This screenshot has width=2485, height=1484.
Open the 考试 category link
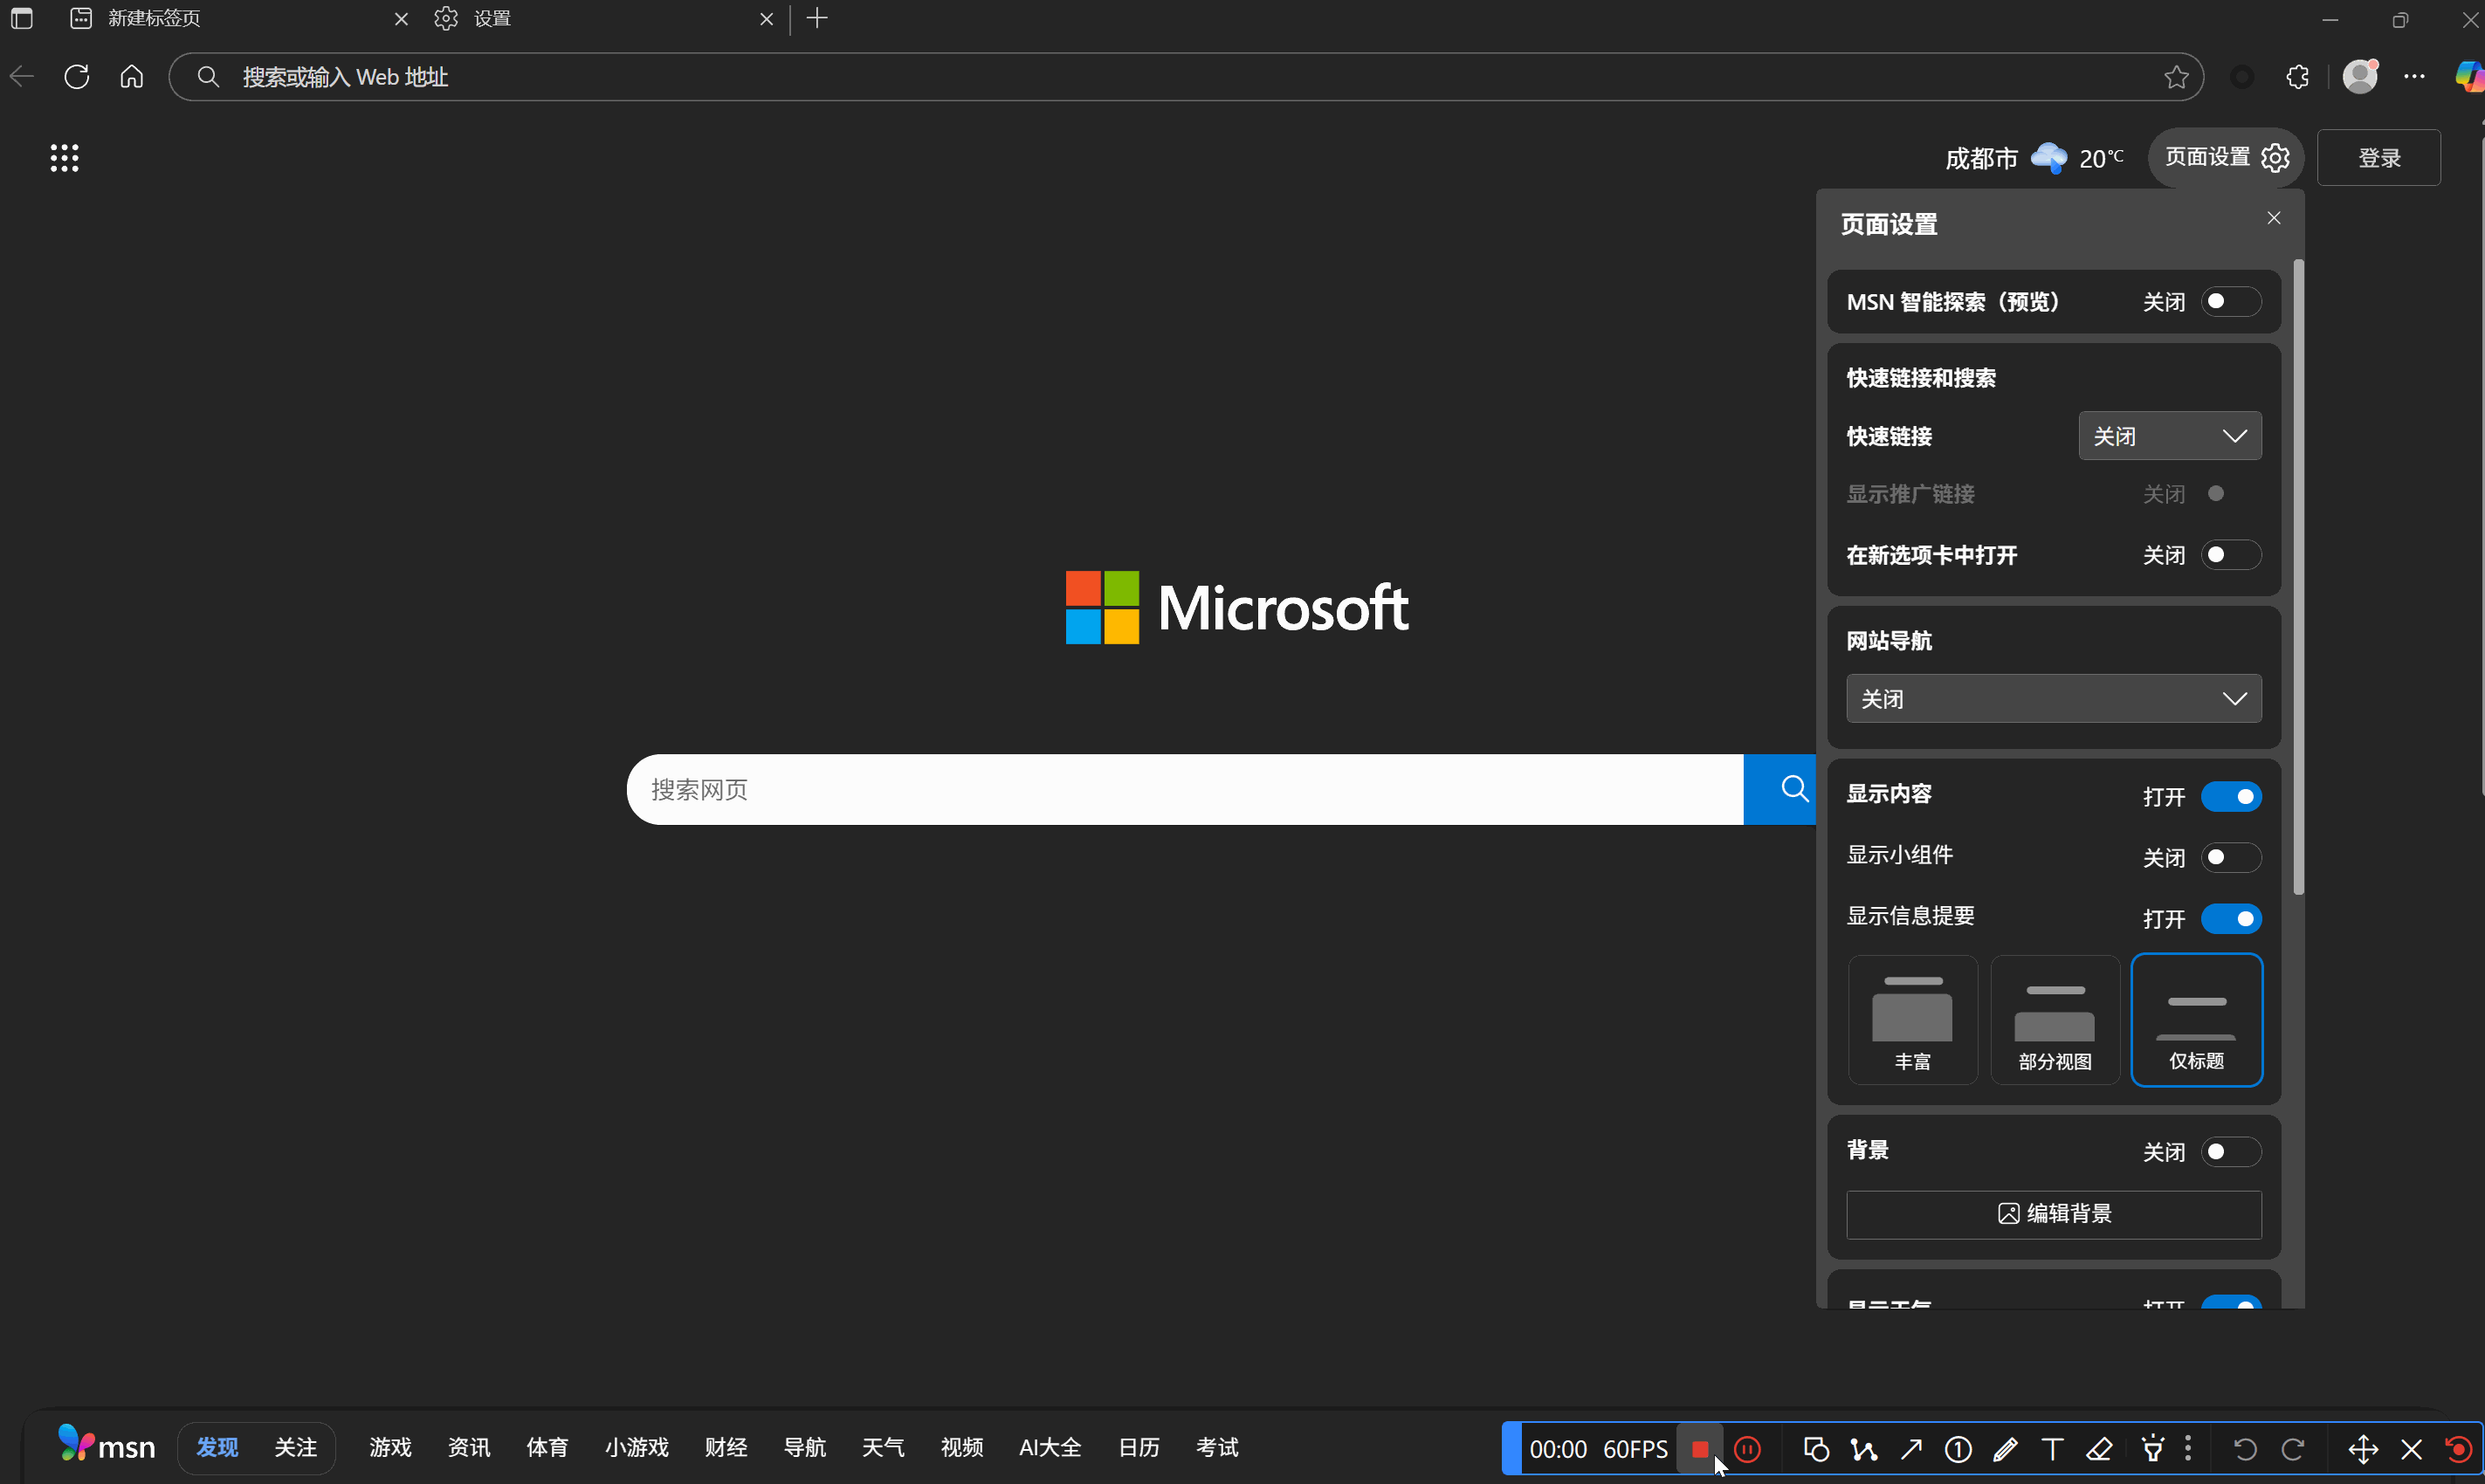tap(1217, 1447)
